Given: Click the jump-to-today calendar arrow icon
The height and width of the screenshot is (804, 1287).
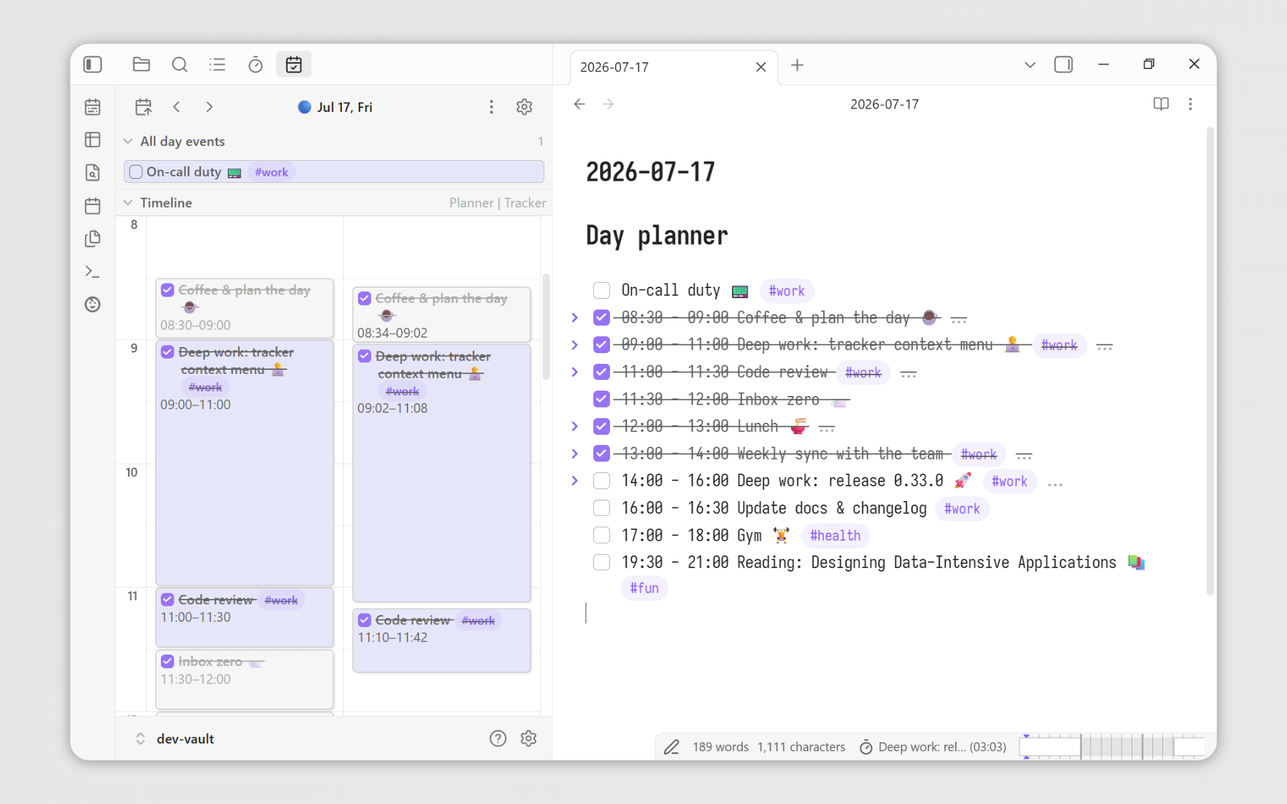Looking at the screenshot, I should [x=143, y=107].
